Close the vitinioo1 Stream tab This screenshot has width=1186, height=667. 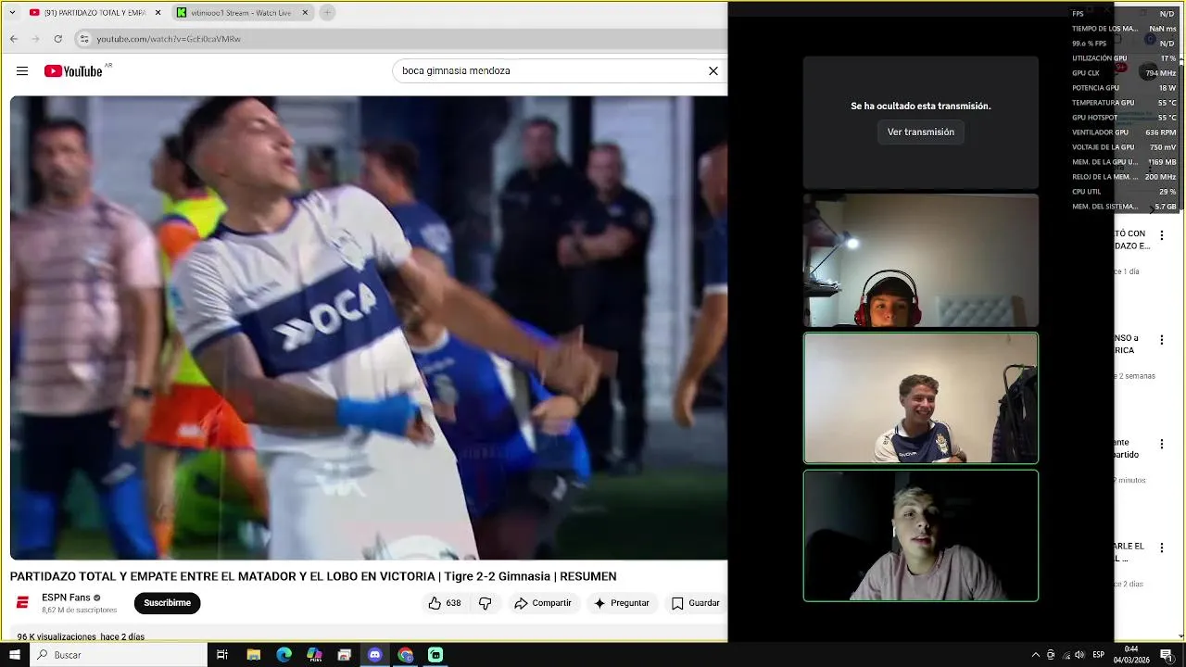pos(305,13)
